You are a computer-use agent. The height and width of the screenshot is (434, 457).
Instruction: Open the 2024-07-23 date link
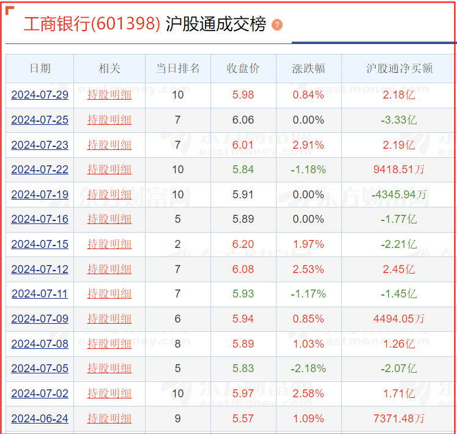tap(40, 145)
